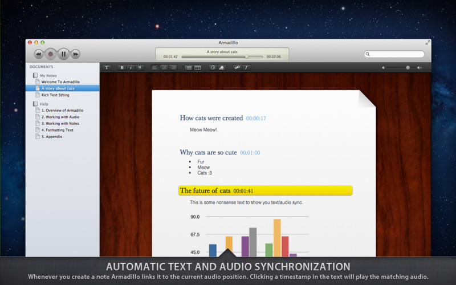Click the elapsed time 00:01:42
Image resolution: width=456 pixels, height=285 pixels.
(170, 56)
